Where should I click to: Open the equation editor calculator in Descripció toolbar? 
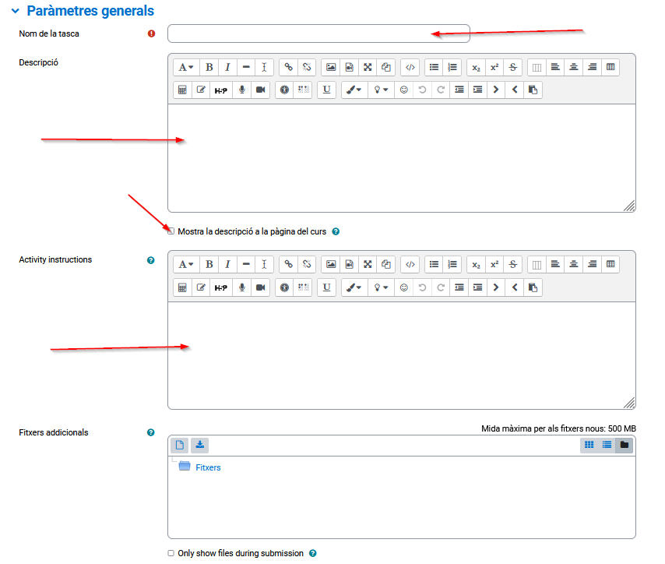click(x=182, y=90)
